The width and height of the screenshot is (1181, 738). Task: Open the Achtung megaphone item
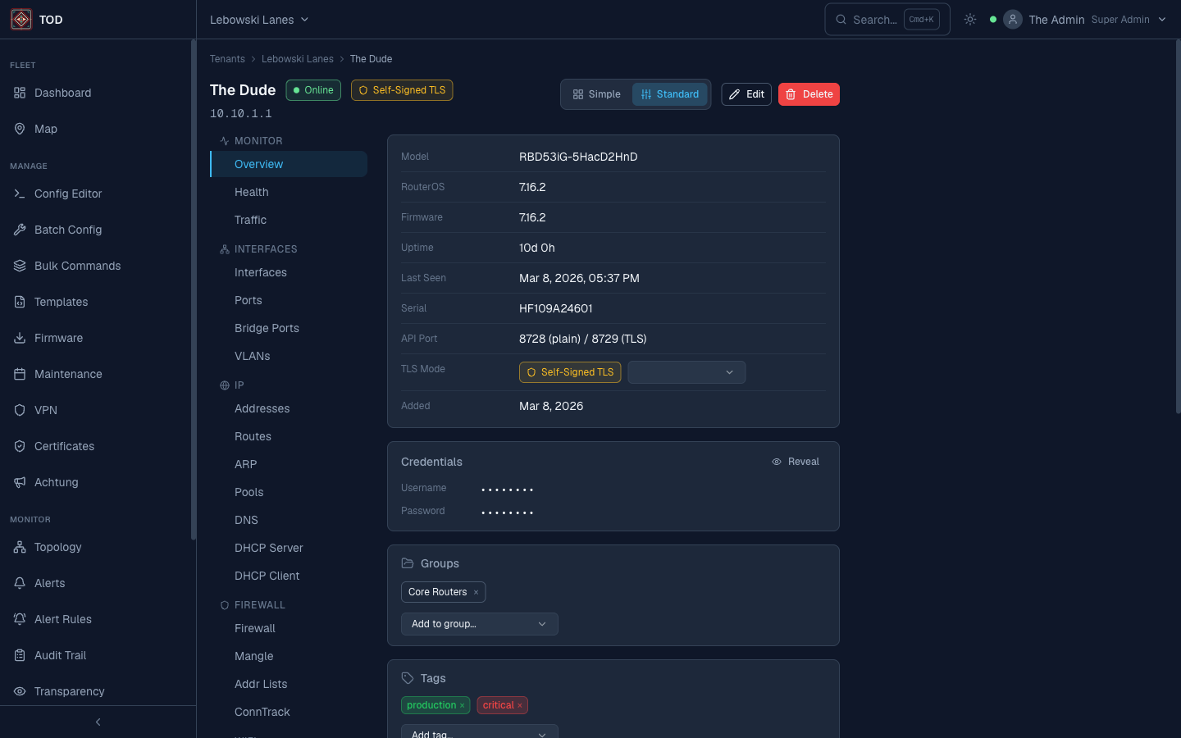click(x=56, y=482)
